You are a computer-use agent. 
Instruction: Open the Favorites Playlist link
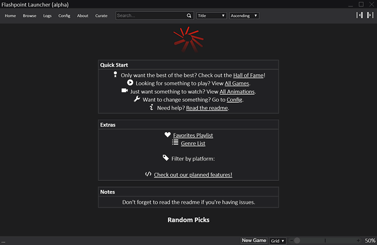pyautogui.click(x=193, y=135)
